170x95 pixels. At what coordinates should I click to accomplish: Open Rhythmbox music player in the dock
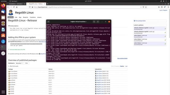point(3,23)
